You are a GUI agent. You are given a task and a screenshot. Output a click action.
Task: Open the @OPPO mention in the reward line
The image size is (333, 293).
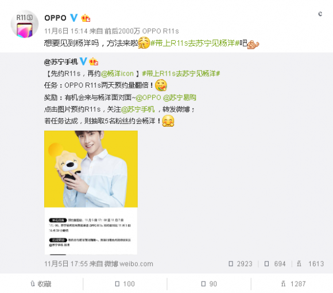coord(148,97)
